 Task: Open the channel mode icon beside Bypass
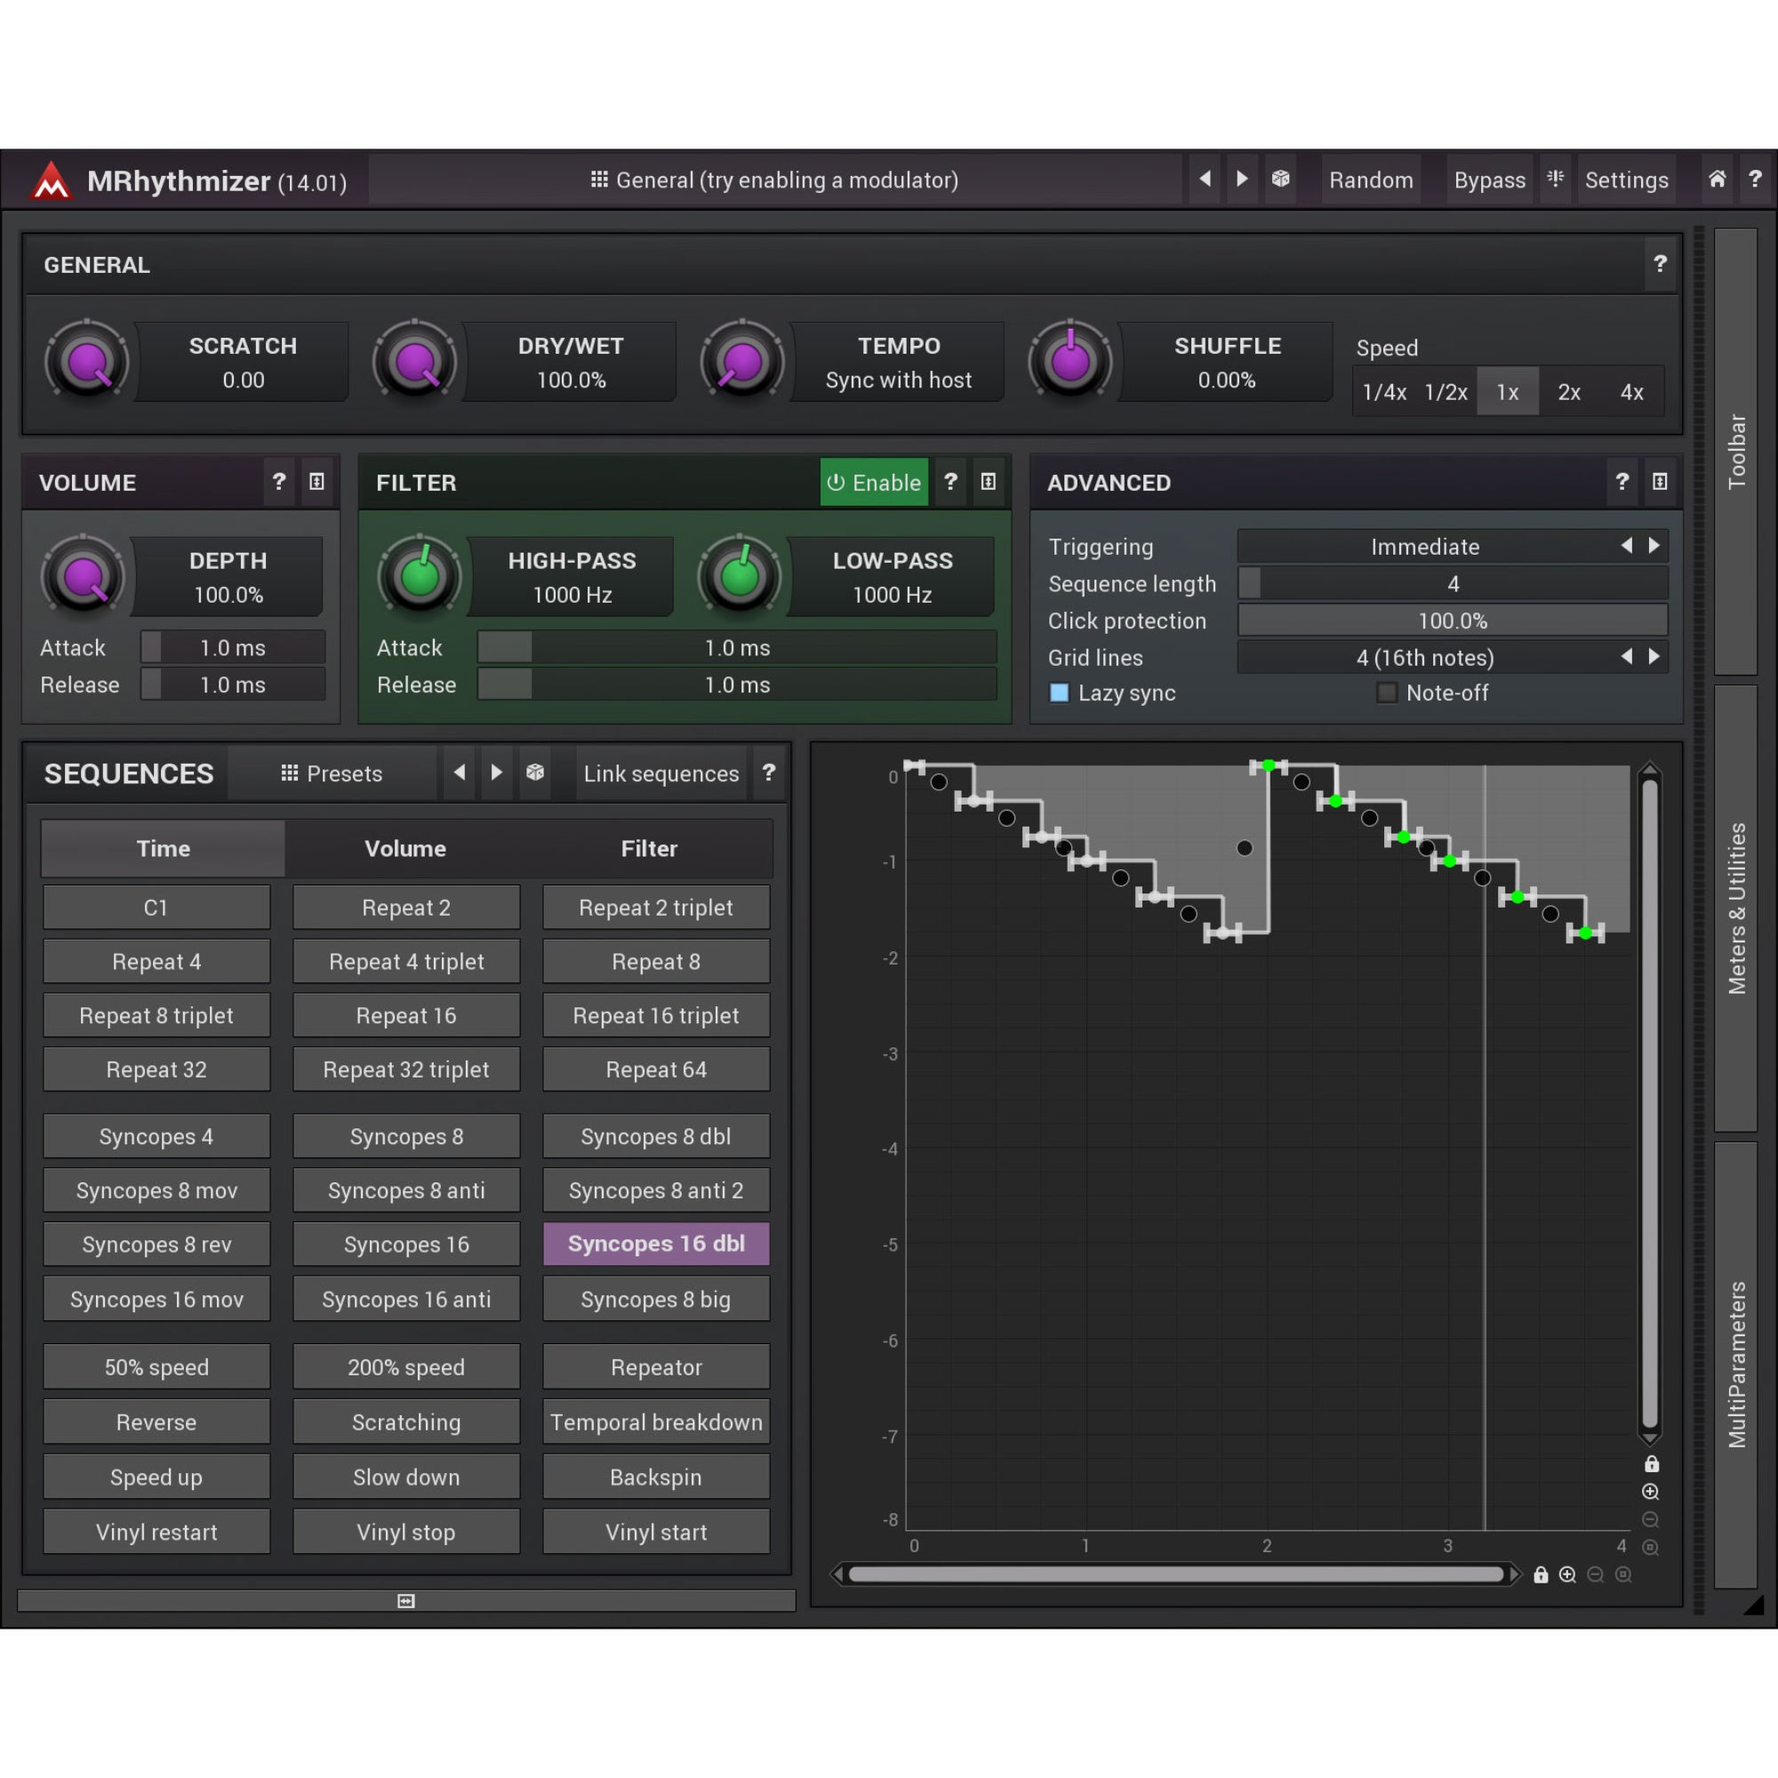pyautogui.click(x=1555, y=180)
